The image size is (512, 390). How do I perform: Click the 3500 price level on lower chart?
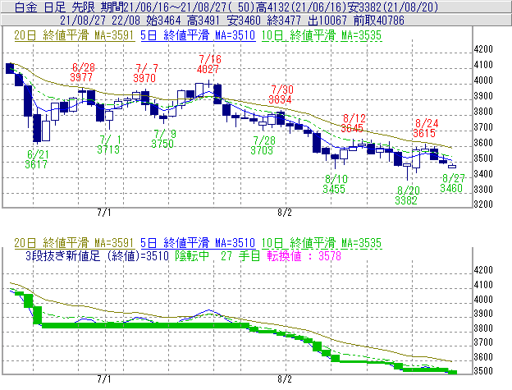pyautogui.click(x=483, y=371)
